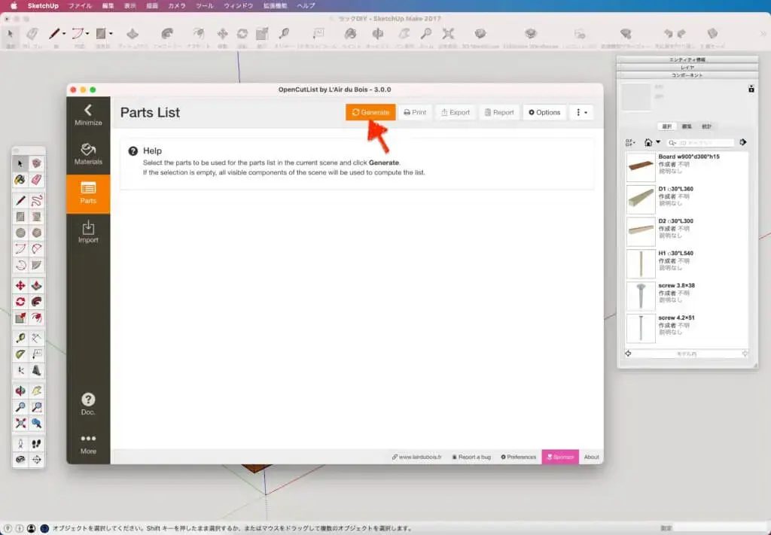Open the ファイル menu
Viewport: 771px width, 535px height.
tap(80, 6)
